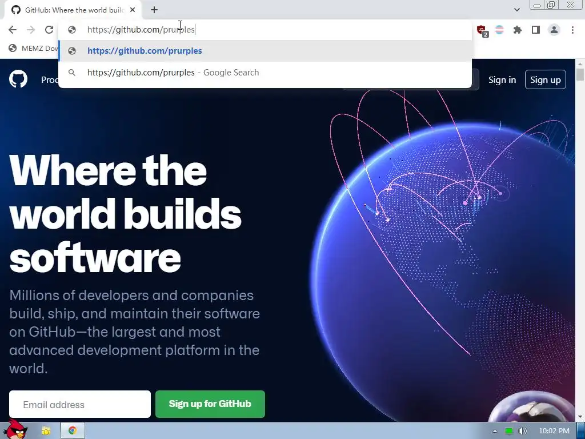Click the address bar URL text
The width and height of the screenshot is (585, 439).
click(x=141, y=30)
